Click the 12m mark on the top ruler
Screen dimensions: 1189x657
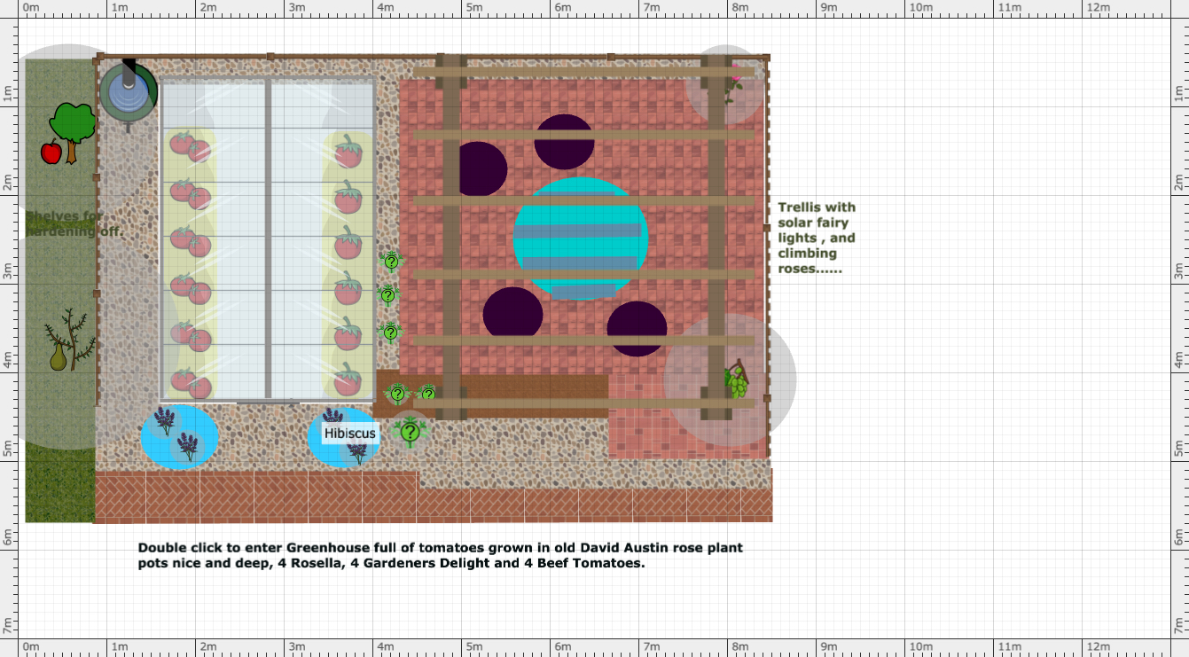pyautogui.click(x=1098, y=7)
